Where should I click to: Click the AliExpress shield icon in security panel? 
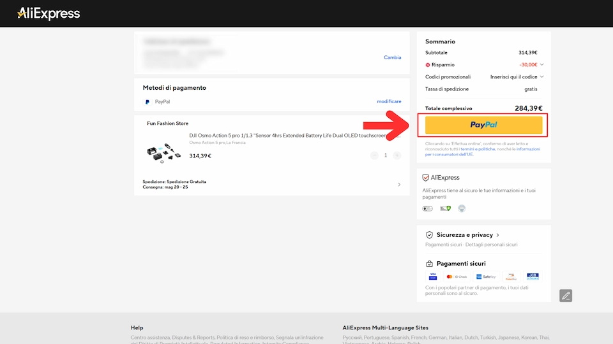(x=425, y=178)
